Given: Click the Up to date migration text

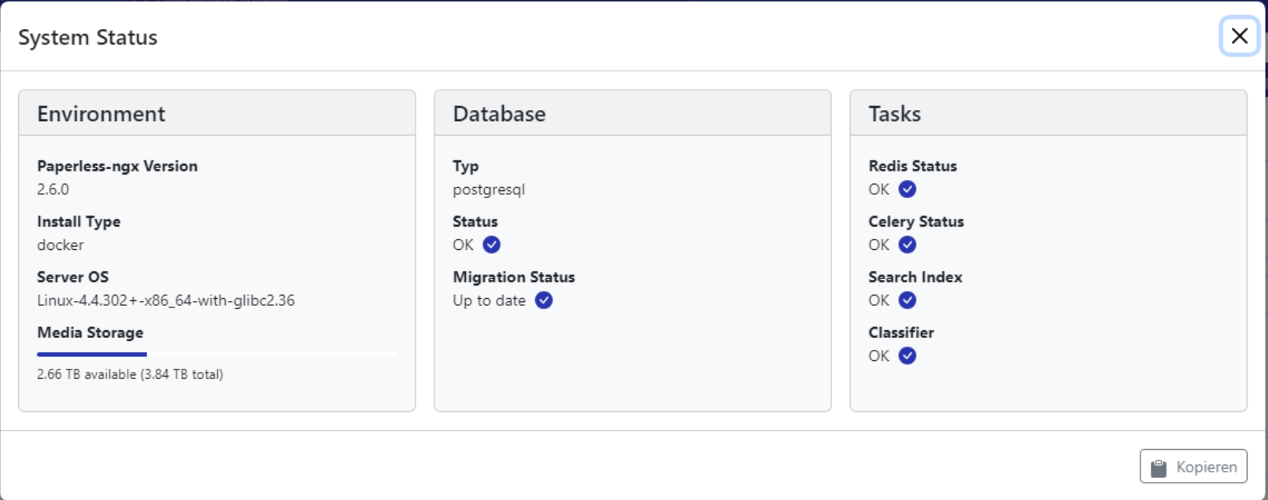Looking at the screenshot, I should tap(489, 300).
